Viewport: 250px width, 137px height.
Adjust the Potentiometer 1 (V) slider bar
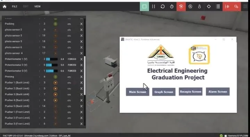coord(52,59)
